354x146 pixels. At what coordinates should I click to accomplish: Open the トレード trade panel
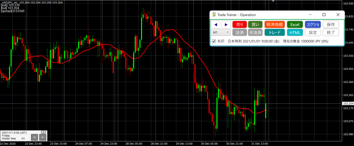click(x=275, y=33)
